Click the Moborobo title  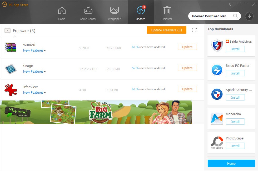233,114
